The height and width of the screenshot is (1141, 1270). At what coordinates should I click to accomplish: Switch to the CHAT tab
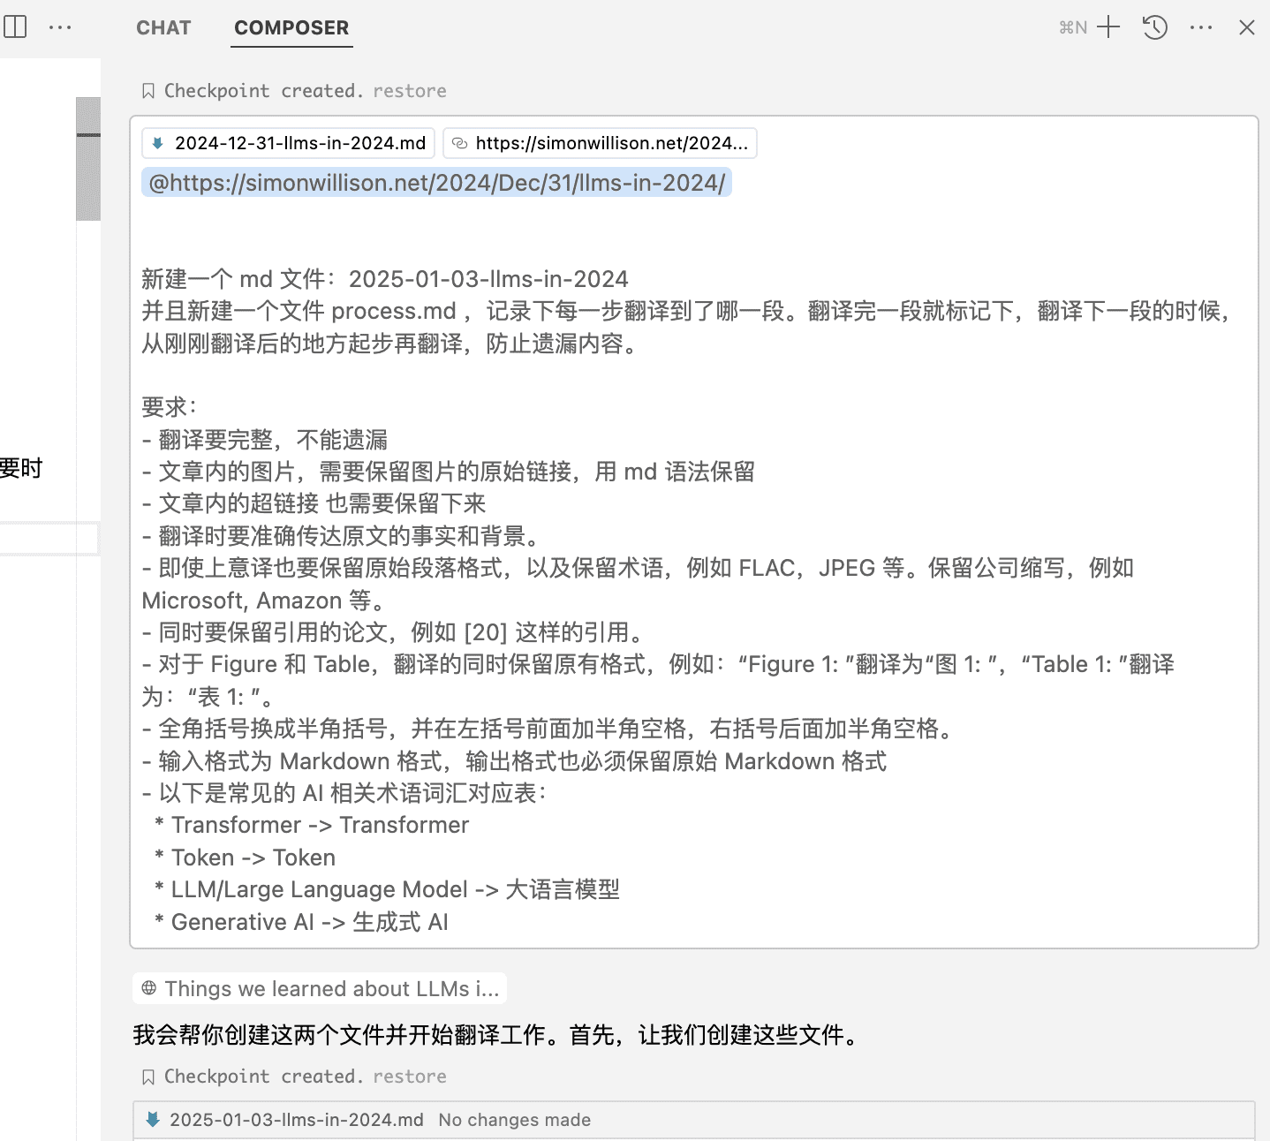163,27
